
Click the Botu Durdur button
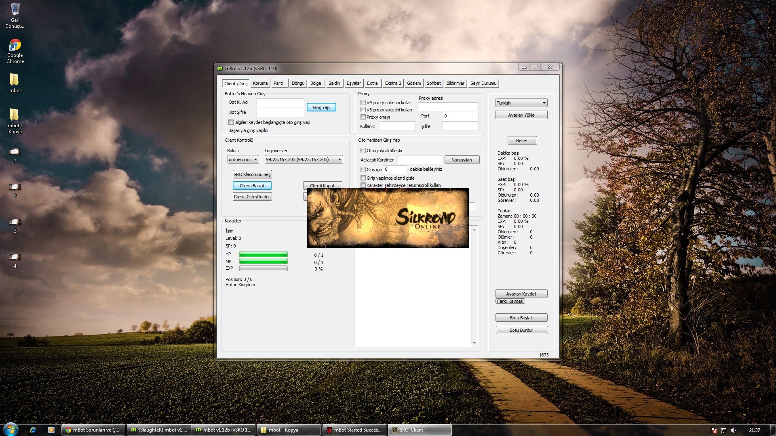[522, 330]
